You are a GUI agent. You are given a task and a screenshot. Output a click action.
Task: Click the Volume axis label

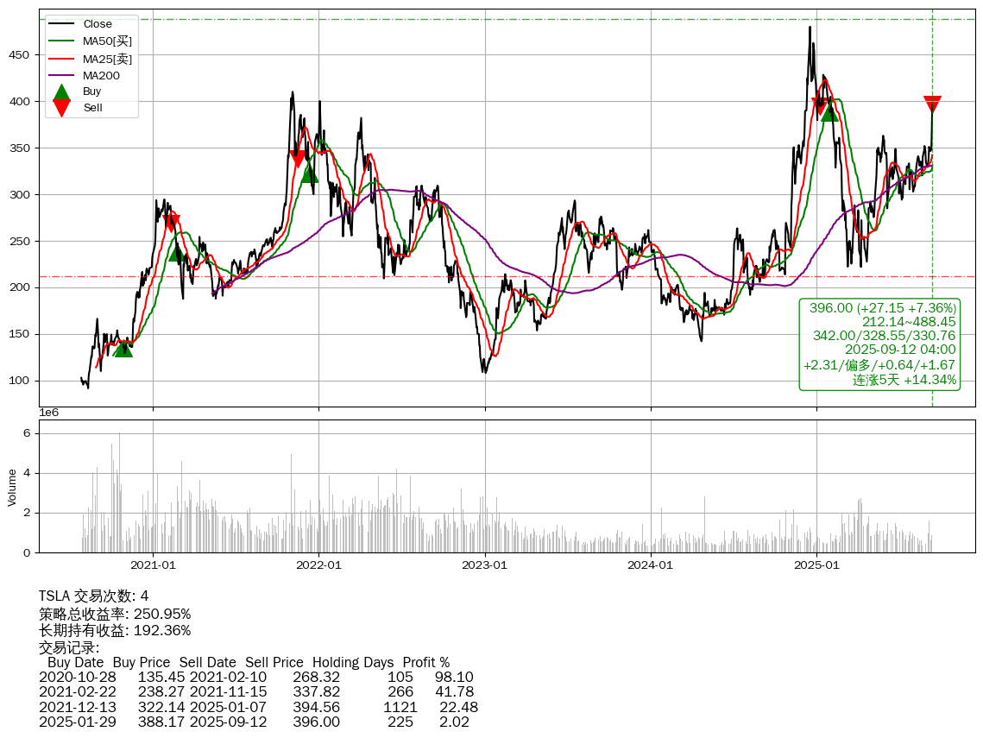pyautogui.click(x=12, y=487)
